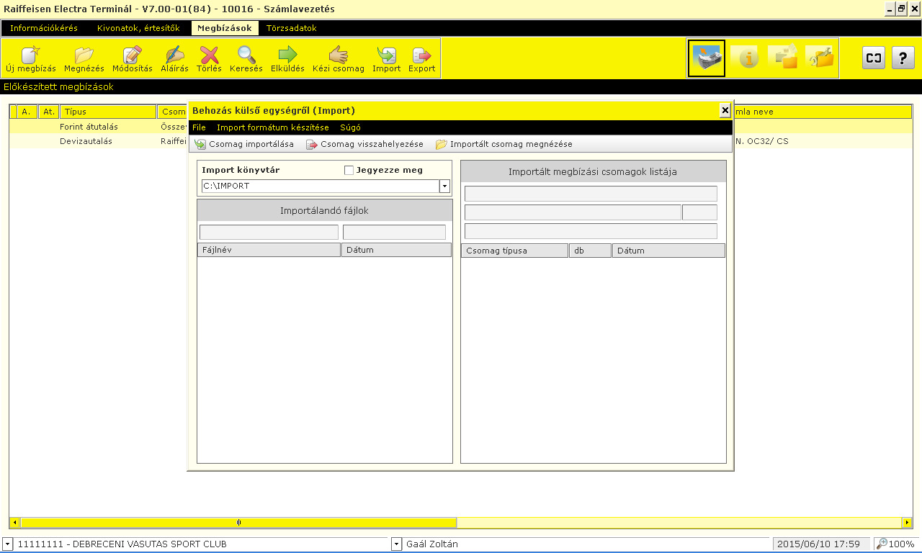Click the A. column header
Image resolution: width=922 pixels, height=553 pixels.
point(27,112)
